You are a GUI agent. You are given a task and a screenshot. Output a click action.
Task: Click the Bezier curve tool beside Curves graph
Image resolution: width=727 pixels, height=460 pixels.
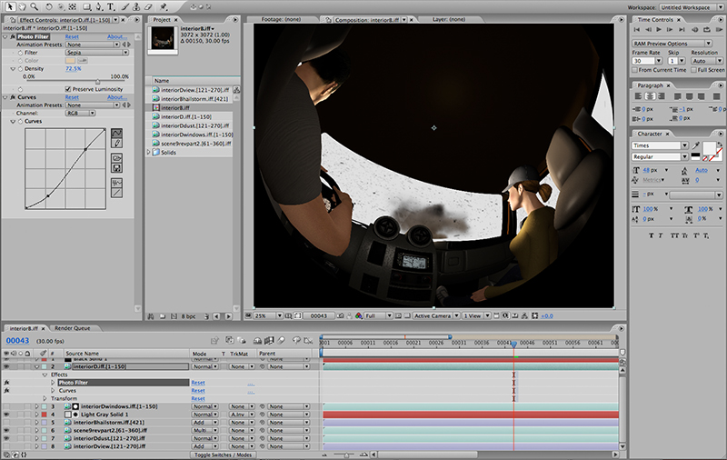pos(117,134)
